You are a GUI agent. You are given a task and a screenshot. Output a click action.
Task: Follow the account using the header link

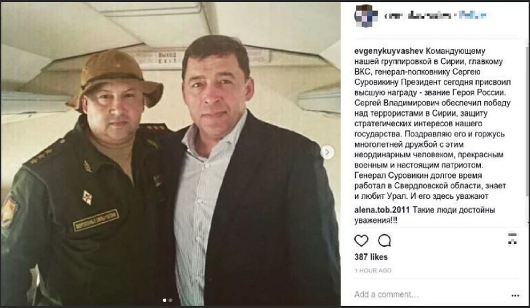point(472,15)
